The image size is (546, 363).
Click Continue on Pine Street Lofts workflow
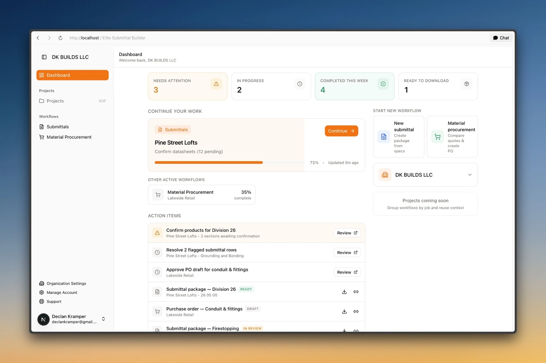click(x=341, y=131)
